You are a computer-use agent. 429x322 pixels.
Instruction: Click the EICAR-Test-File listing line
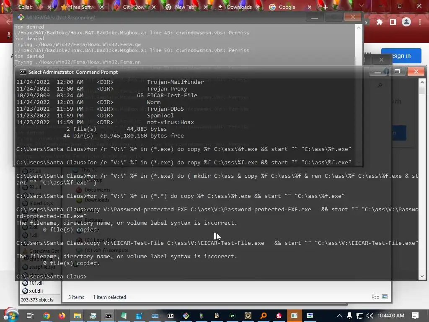click(107, 95)
